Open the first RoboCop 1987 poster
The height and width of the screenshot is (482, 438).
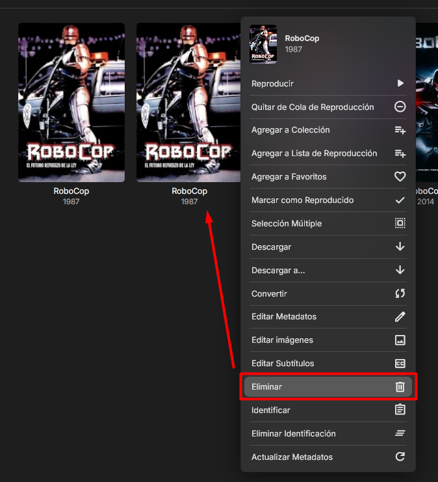(71, 102)
